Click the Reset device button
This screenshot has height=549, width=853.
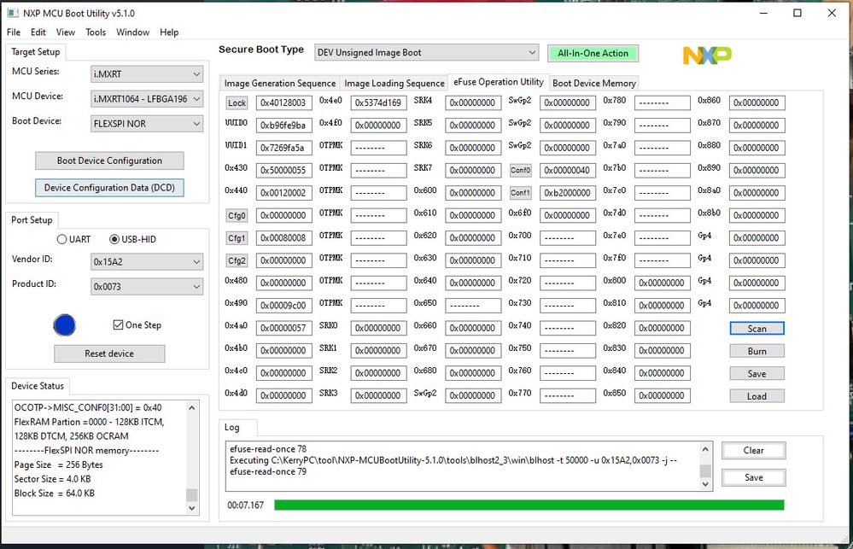(x=109, y=353)
